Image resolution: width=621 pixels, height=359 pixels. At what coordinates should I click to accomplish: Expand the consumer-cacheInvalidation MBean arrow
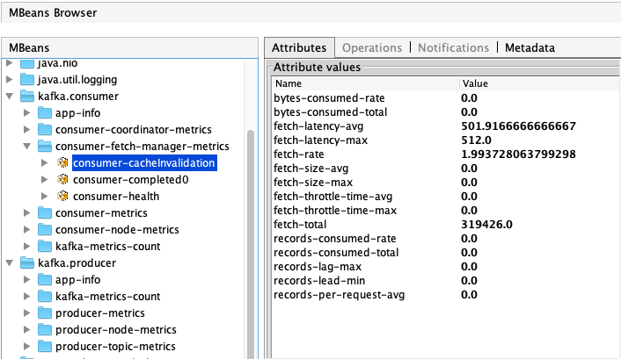tap(45, 162)
